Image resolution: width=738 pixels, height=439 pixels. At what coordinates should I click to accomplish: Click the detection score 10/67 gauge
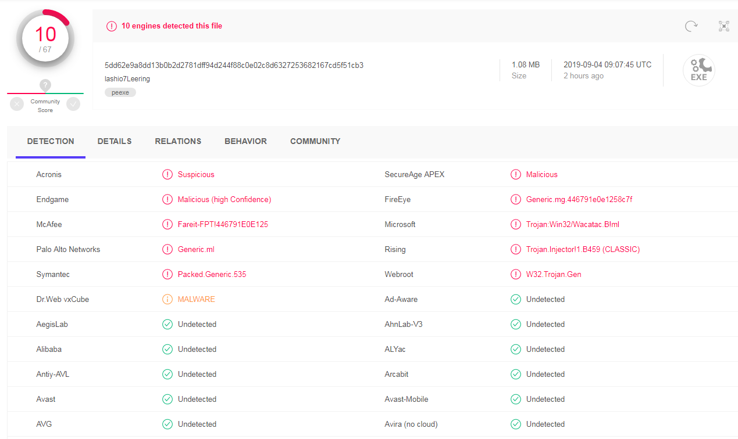point(45,39)
